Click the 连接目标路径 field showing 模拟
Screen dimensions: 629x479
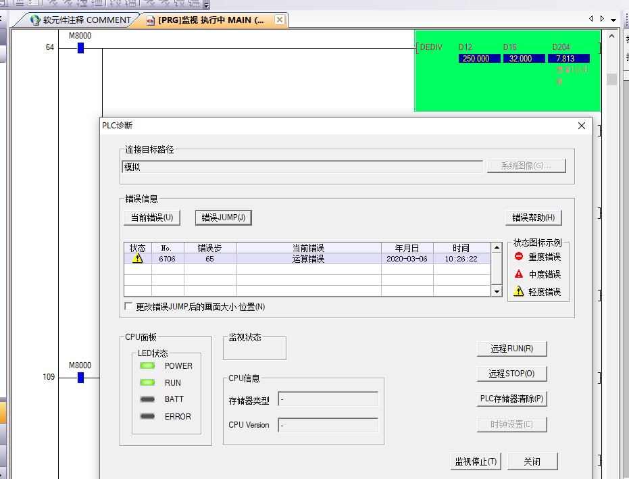[x=302, y=167]
